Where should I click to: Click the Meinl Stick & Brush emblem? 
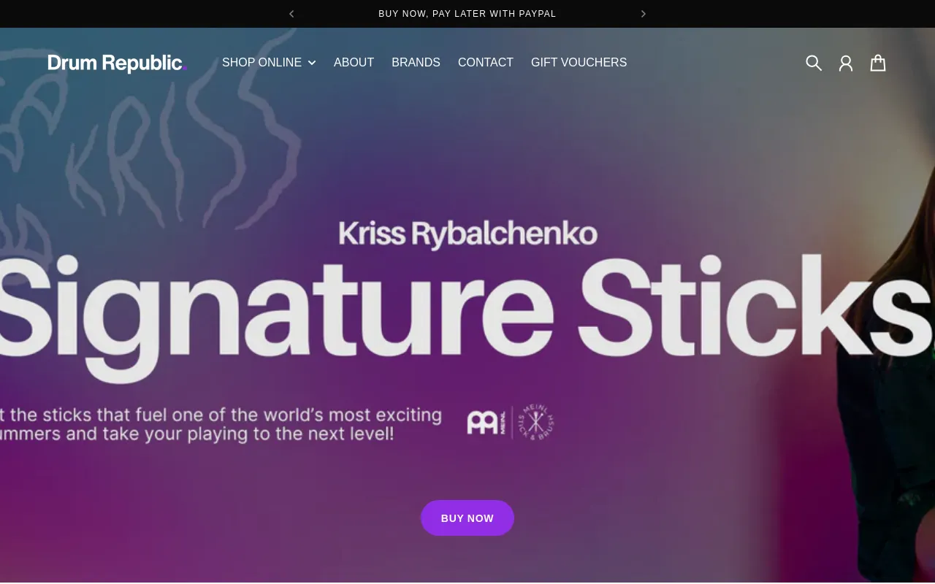536,423
